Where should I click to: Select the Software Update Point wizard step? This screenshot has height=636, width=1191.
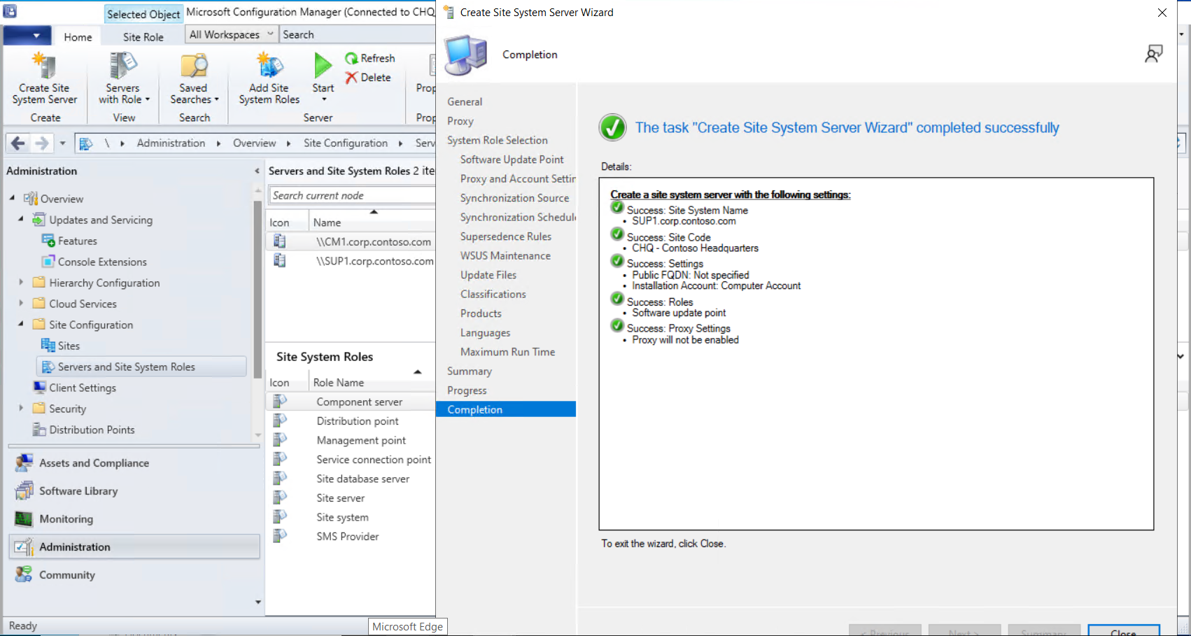coord(512,160)
